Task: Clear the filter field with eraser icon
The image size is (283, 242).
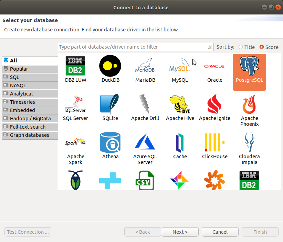Action: [x=210, y=47]
